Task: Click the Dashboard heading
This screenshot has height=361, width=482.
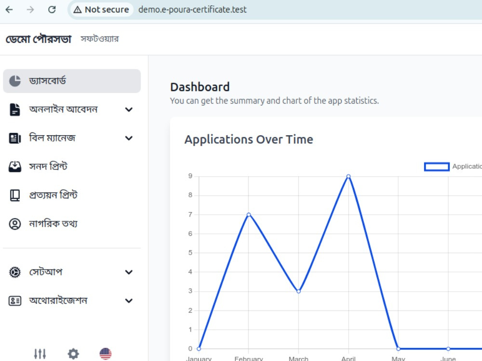Action: click(200, 87)
